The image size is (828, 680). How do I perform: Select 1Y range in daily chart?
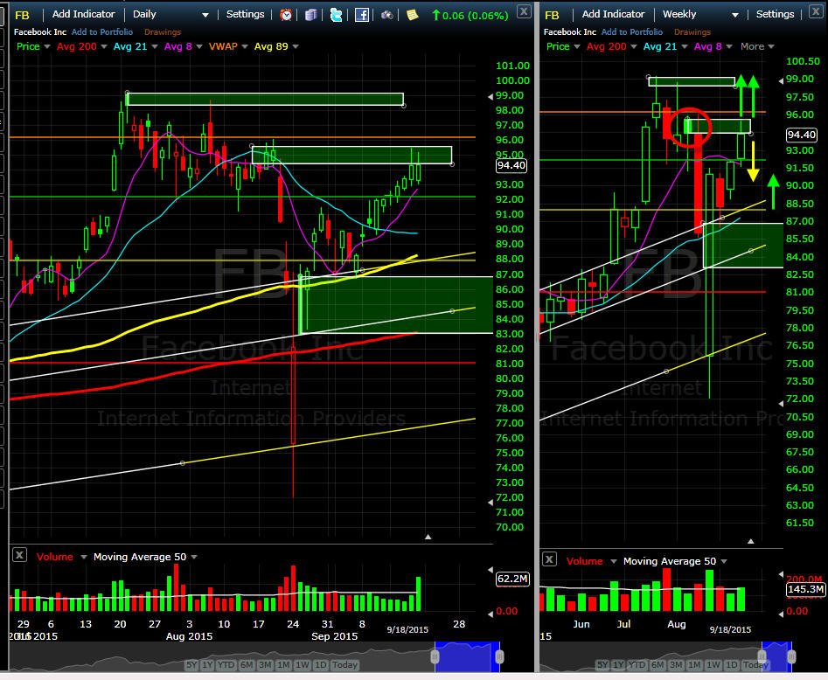click(207, 664)
